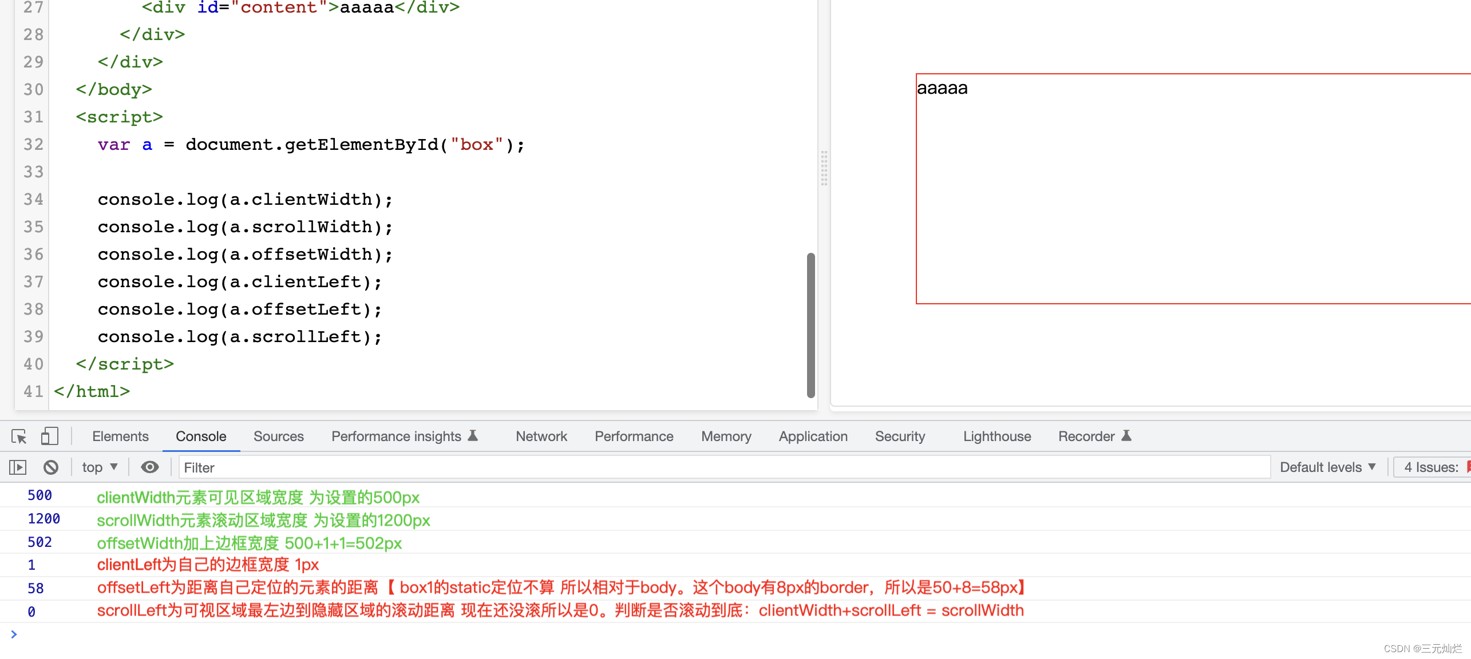Open the Lighthouse panel
The width and height of the screenshot is (1471, 659).
pyautogui.click(x=996, y=436)
